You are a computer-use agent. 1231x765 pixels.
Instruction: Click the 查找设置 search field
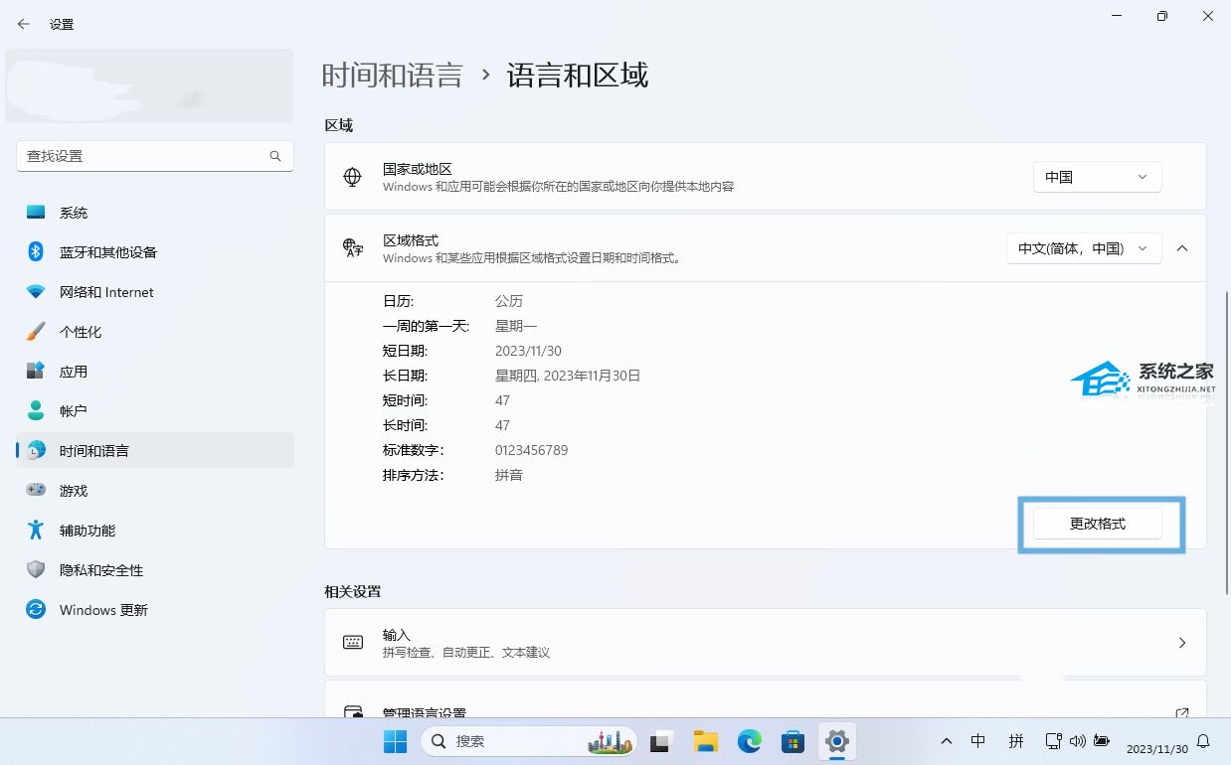144,156
